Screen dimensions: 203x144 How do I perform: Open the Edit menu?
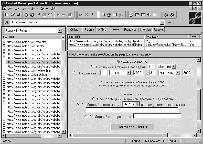point(17,8)
